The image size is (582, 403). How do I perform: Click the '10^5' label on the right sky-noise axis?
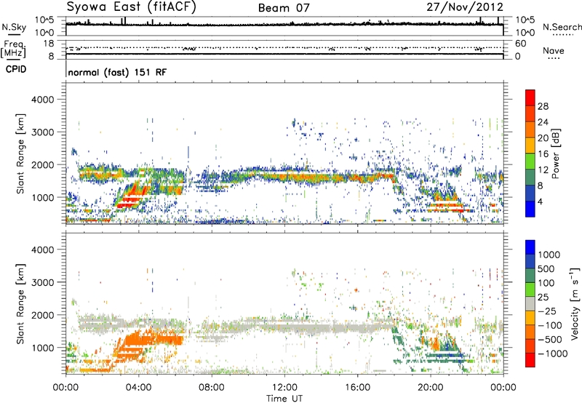525,20
